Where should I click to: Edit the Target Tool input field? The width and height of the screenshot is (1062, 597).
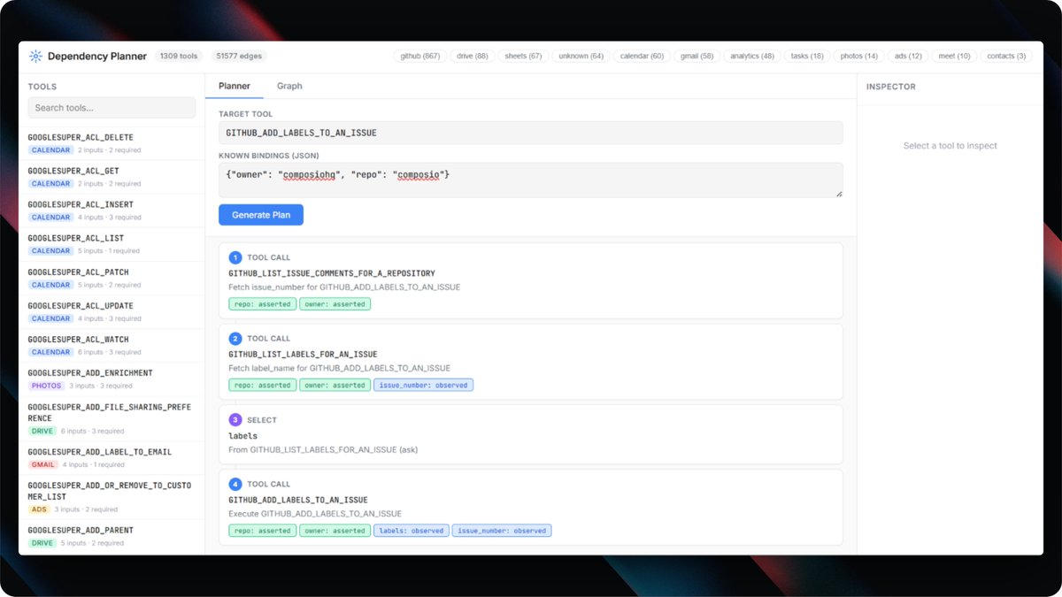coord(530,133)
